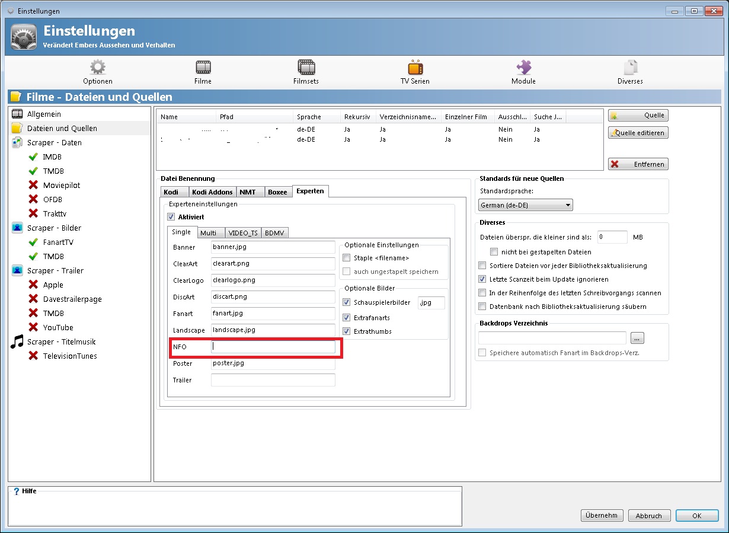Toggle the Aktiviert expert settings checkbox
The height and width of the screenshot is (533, 729).
[171, 217]
